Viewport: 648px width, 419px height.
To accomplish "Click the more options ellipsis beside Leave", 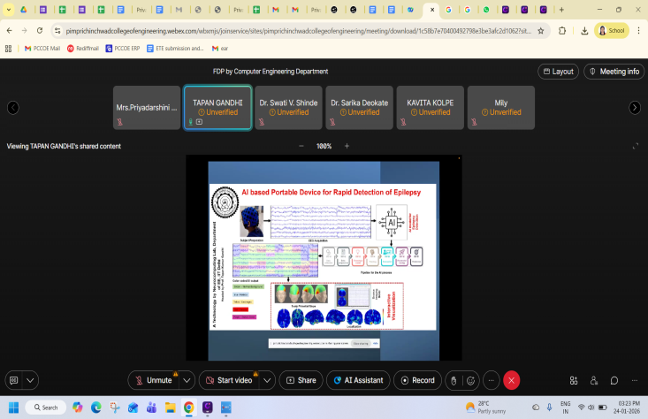I will (492, 380).
